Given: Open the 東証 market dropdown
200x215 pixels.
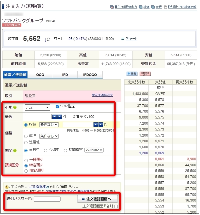Looking at the screenshot, I should (x=37, y=107).
